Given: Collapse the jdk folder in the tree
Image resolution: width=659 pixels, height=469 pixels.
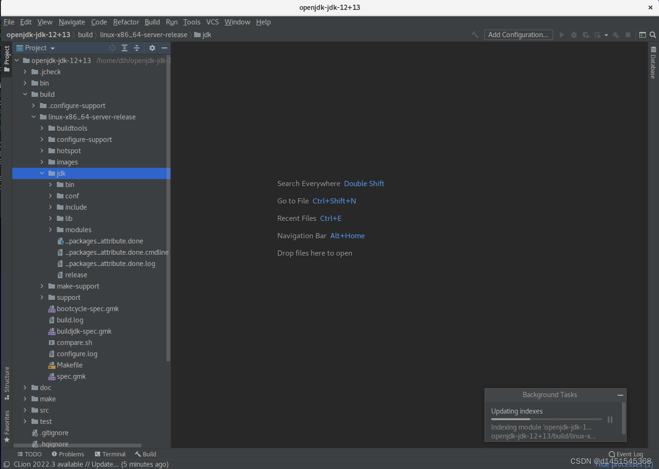Looking at the screenshot, I should pos(42,173).
